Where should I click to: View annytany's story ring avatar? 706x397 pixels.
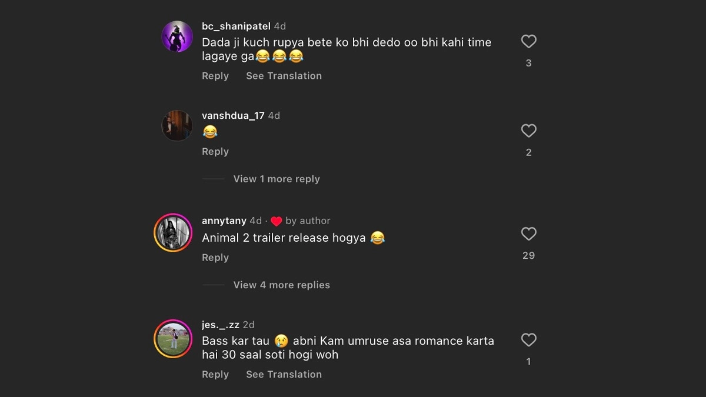pos(173,233)
